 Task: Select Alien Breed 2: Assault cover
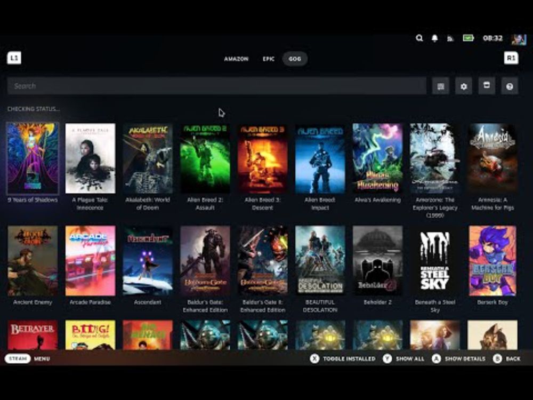pyautogui.click(x=205, y=158)
